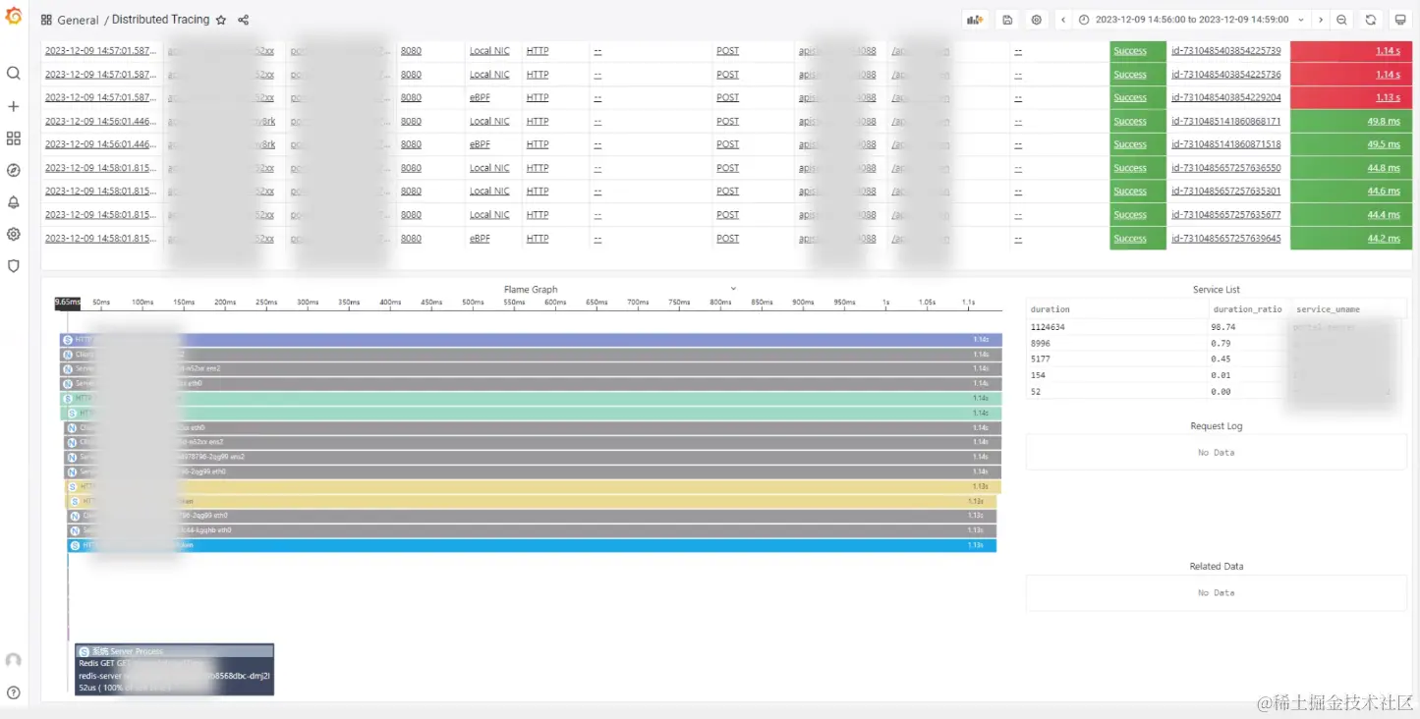The height and width of the screenshot is (719, 1420).
Task: Click the General breadcrumb link
Action: (77, 19)
